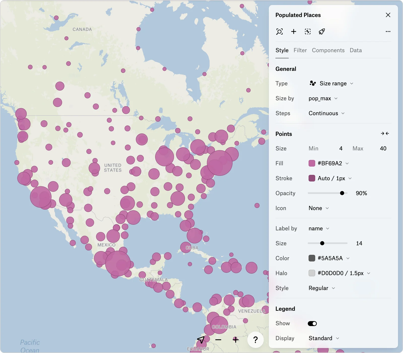Click the select features dashed-square icon
This screenshot has height=353, width=403.
[x=308, y=31]
